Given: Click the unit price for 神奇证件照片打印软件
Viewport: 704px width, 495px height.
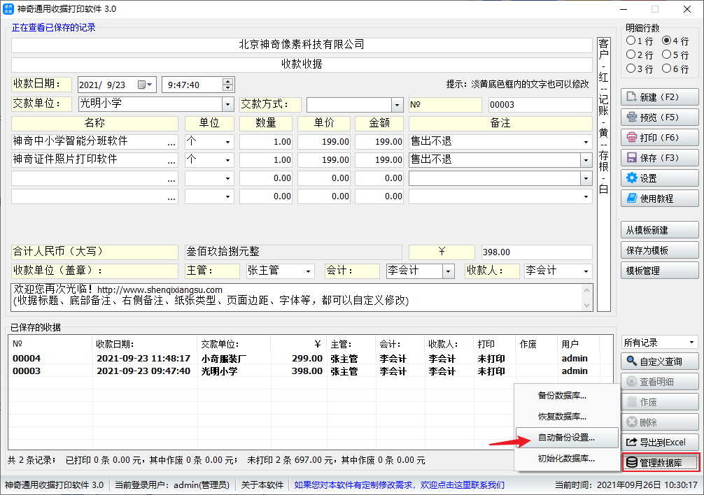Looking at the screenshot, I should pos(324,159).
